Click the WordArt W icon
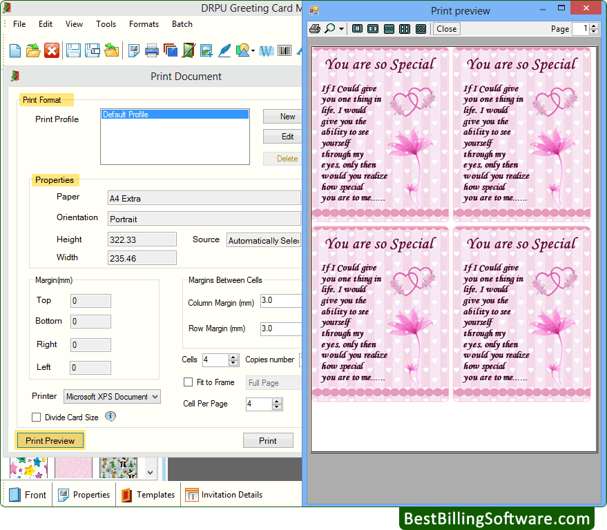The height and width of the screenshot is (530, 607). (x=267, y=50)
